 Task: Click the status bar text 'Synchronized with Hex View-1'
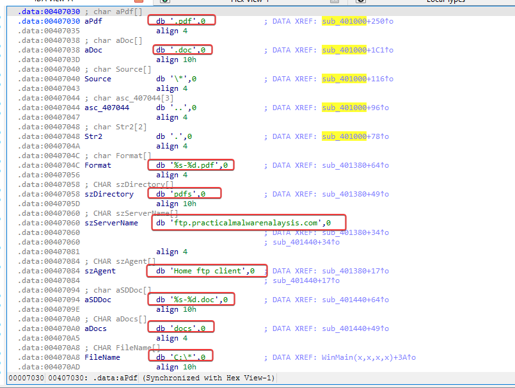(x=209, y=378)
